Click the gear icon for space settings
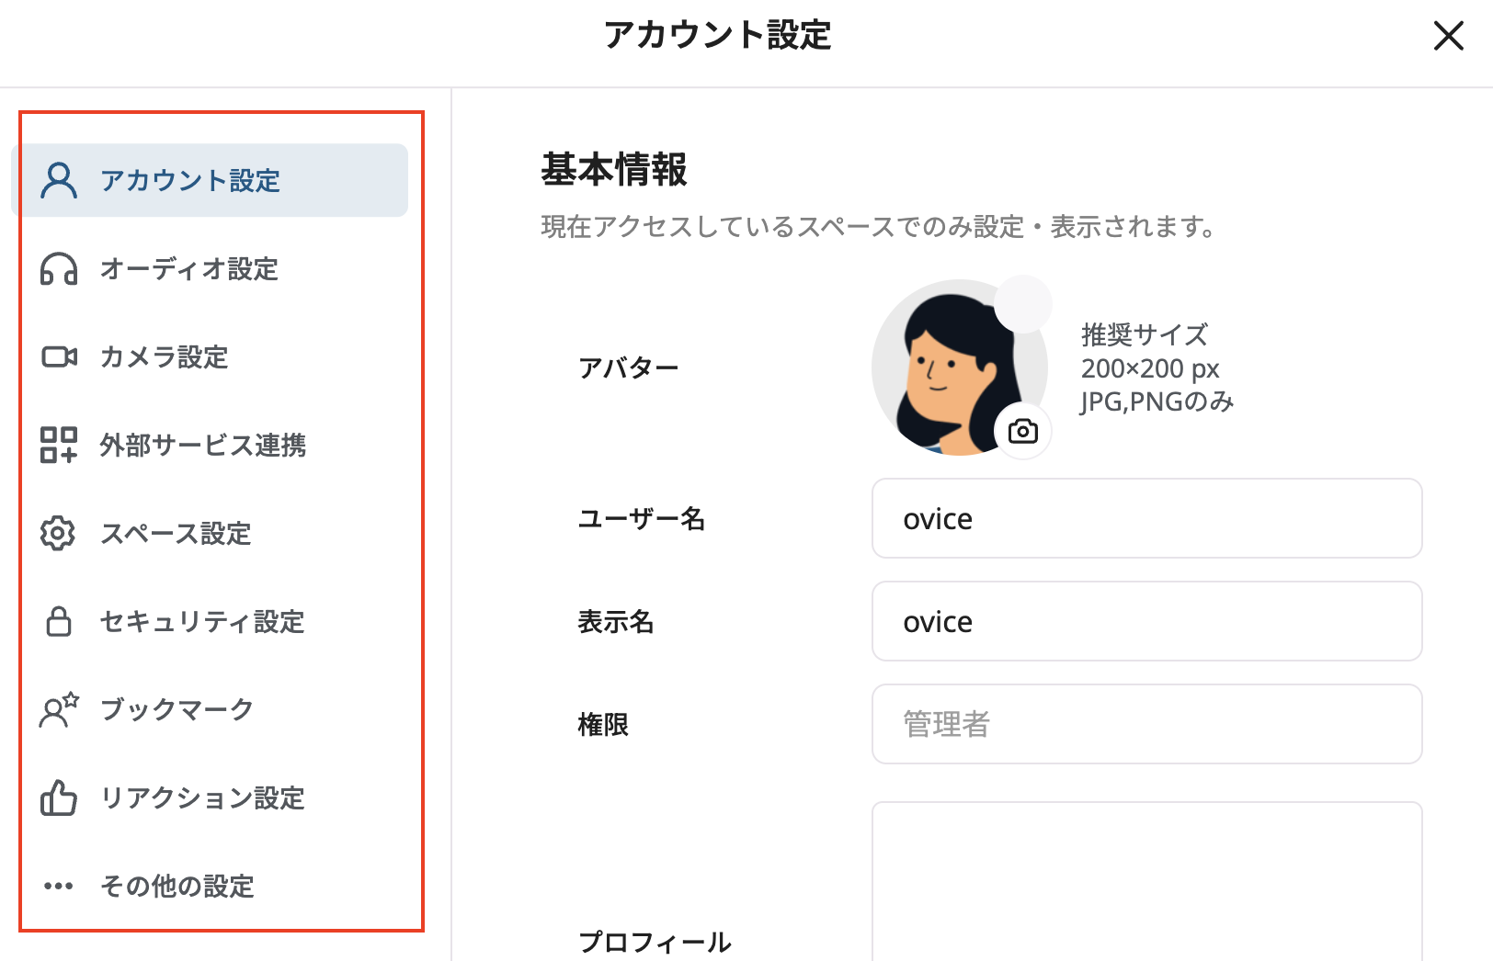 click(x=58, y=533)
